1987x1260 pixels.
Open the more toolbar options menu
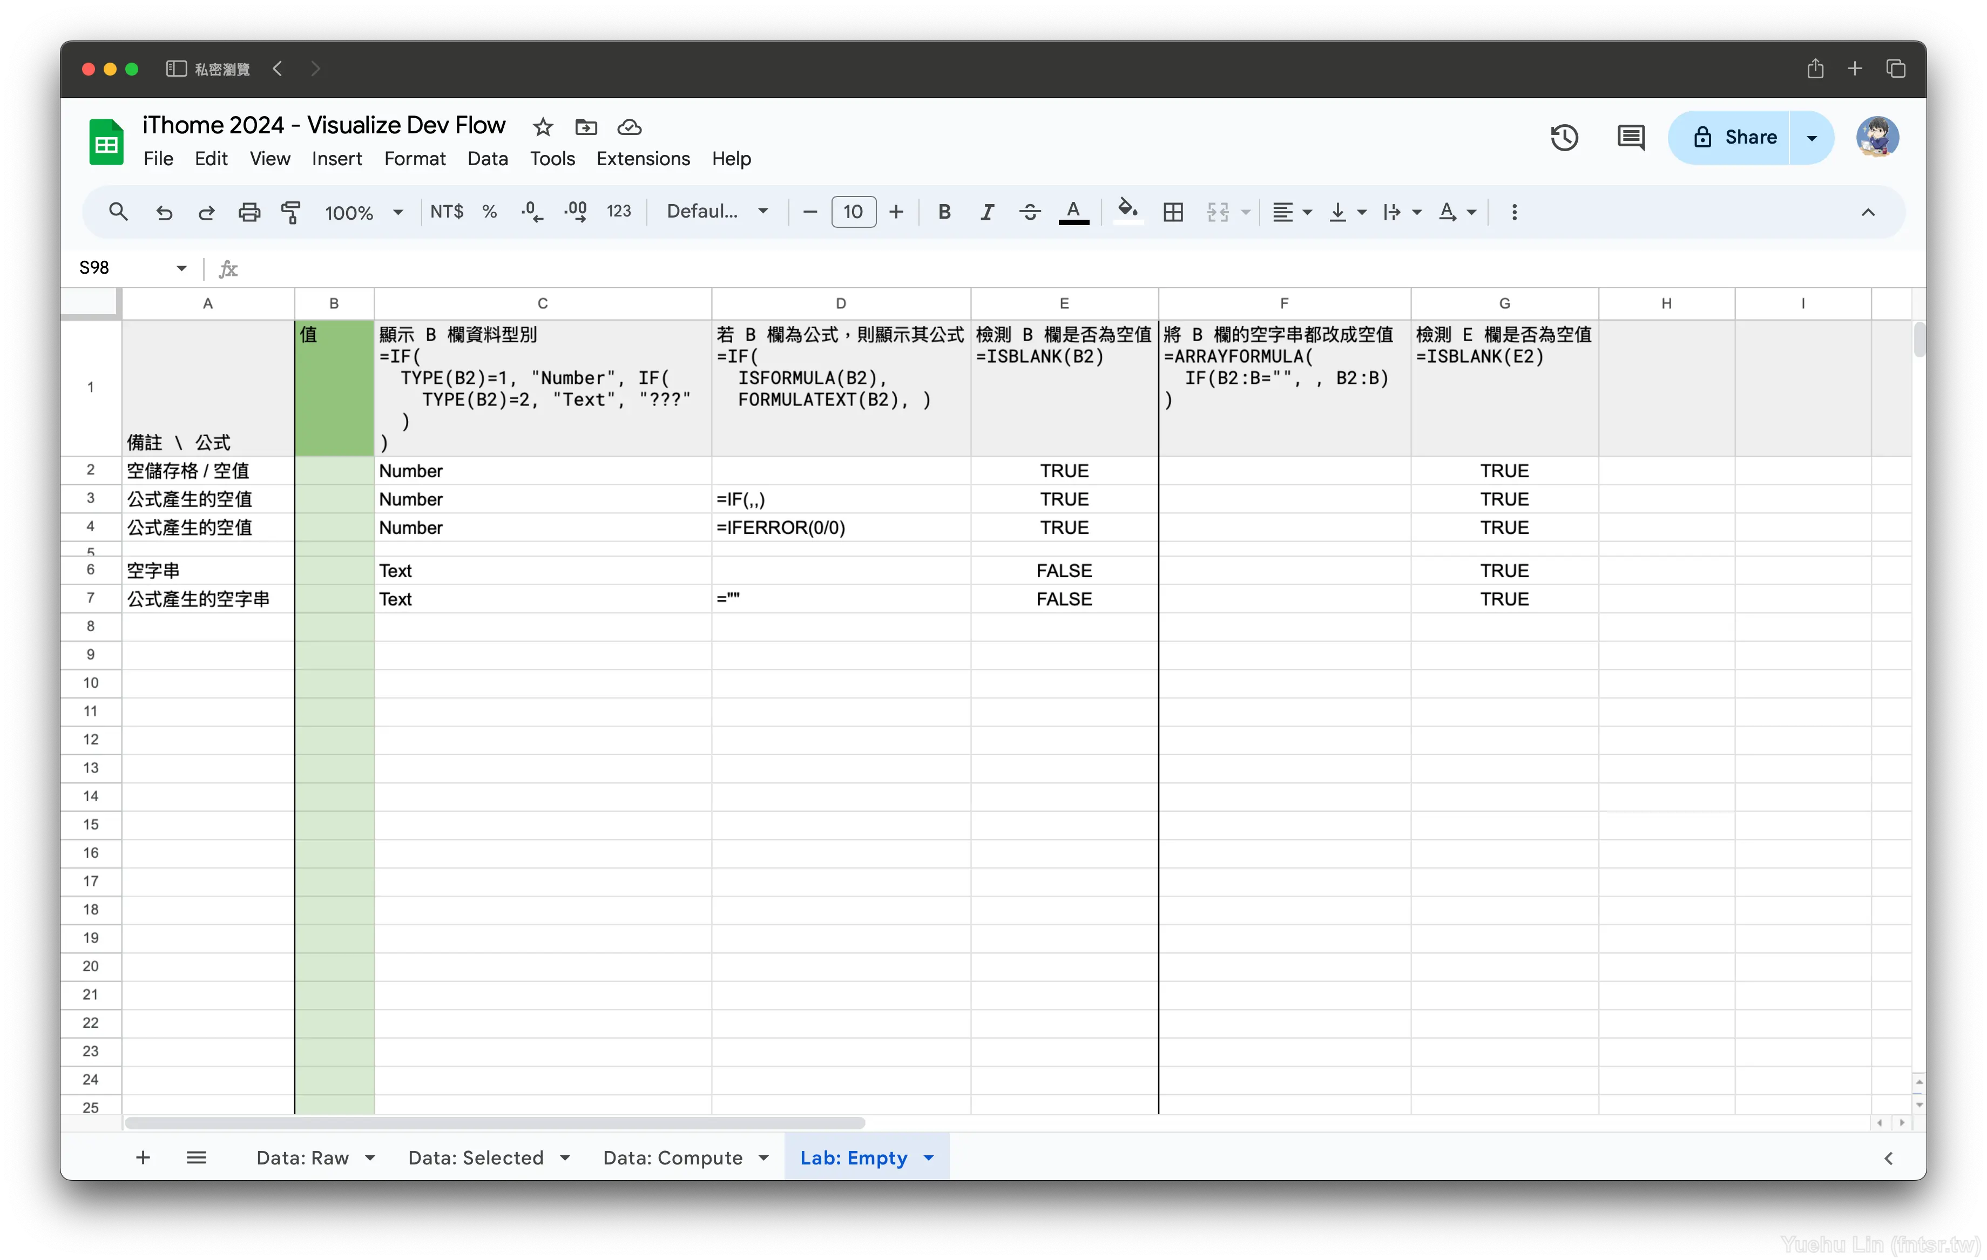[1514, 212]
